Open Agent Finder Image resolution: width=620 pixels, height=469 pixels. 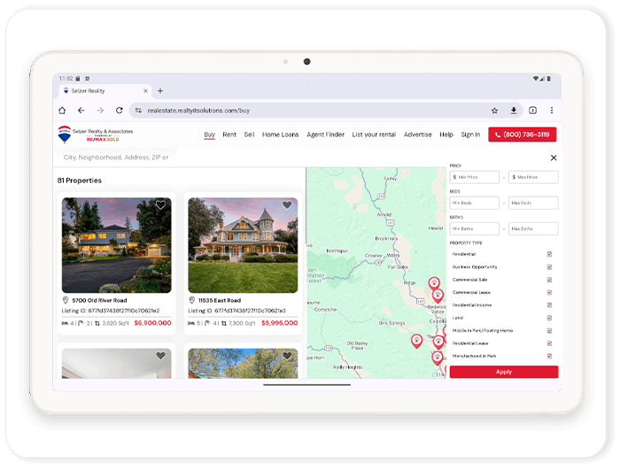click(325, 135)
